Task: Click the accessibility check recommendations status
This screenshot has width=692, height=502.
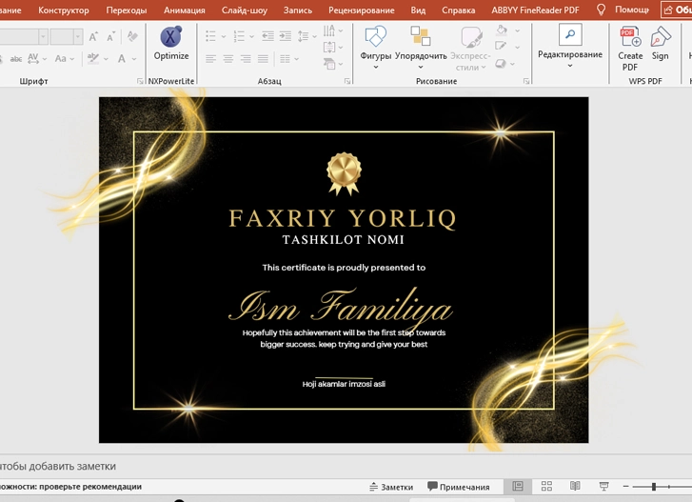Action: click(70, 487)
